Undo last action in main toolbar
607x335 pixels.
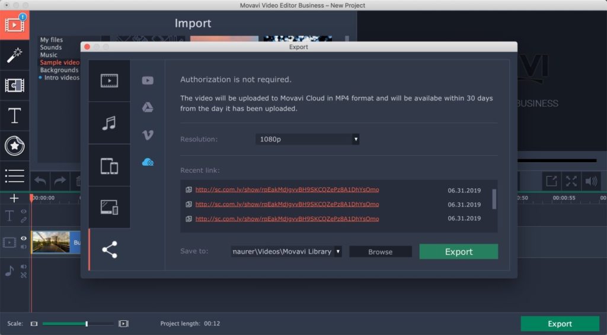click(x=40, y=181)
